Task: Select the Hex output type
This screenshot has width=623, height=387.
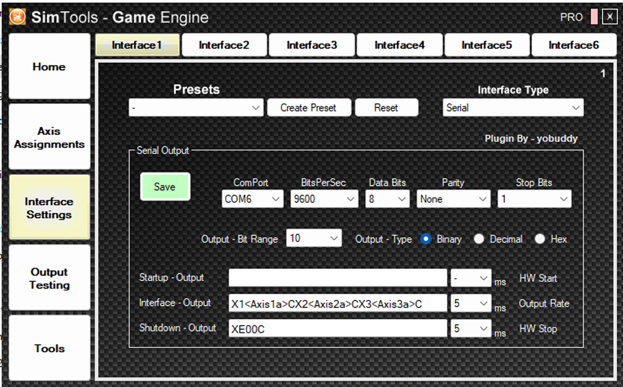Action: 540,239
